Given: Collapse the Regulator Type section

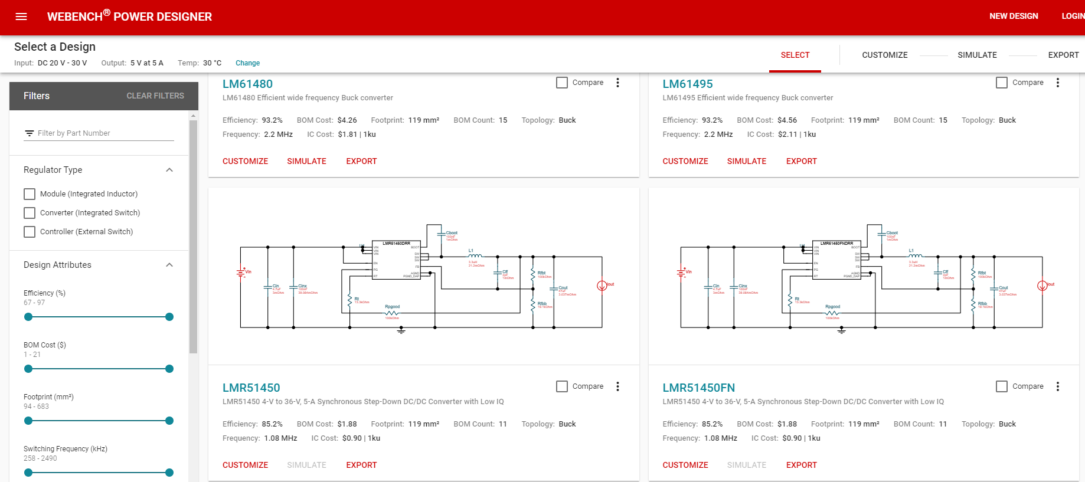Looking at the screenshot, I should coord(169,170).
